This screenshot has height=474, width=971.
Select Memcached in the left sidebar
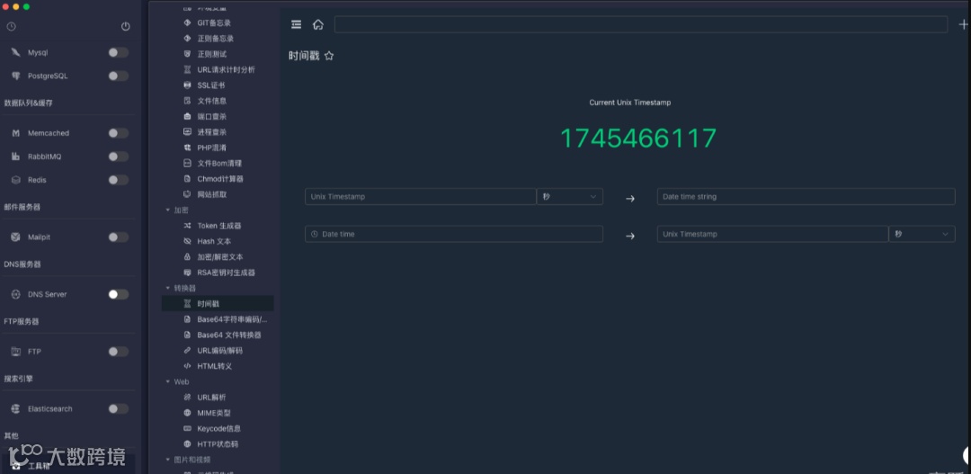pyautogui.click(x=49, y=133)
